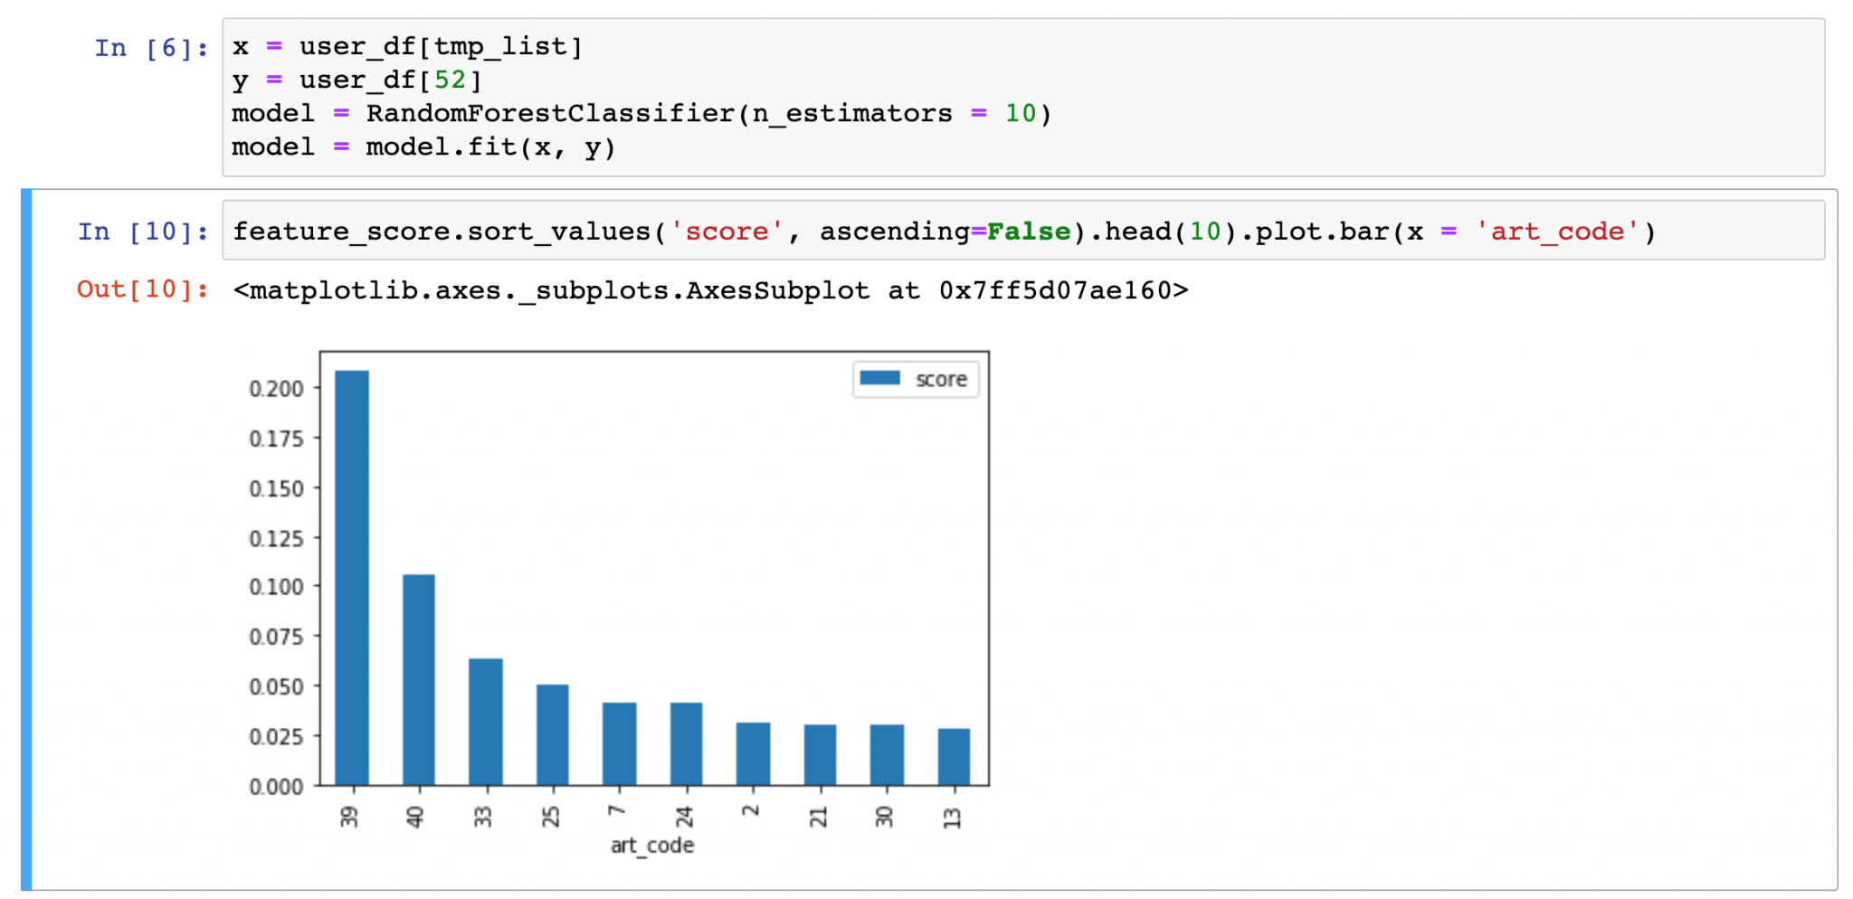1853x899 pixels.
Task: Click the 'art_code' string in code
Action: click(x=1557, y=232)
